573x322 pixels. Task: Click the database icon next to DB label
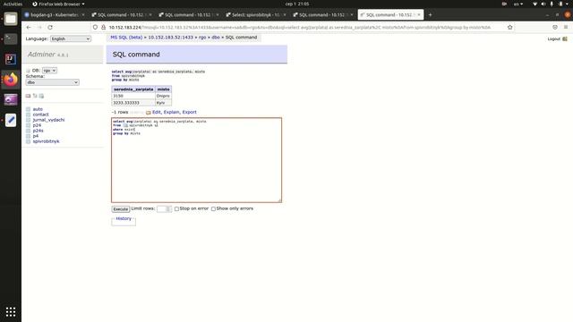click(x=28, y=71)
